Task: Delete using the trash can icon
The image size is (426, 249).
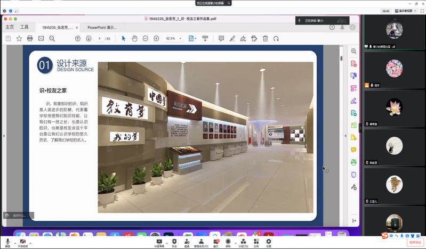Action: click(265, 38)
